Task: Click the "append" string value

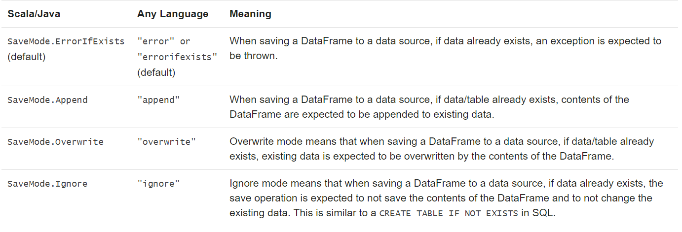Action: tap(158, 100)
